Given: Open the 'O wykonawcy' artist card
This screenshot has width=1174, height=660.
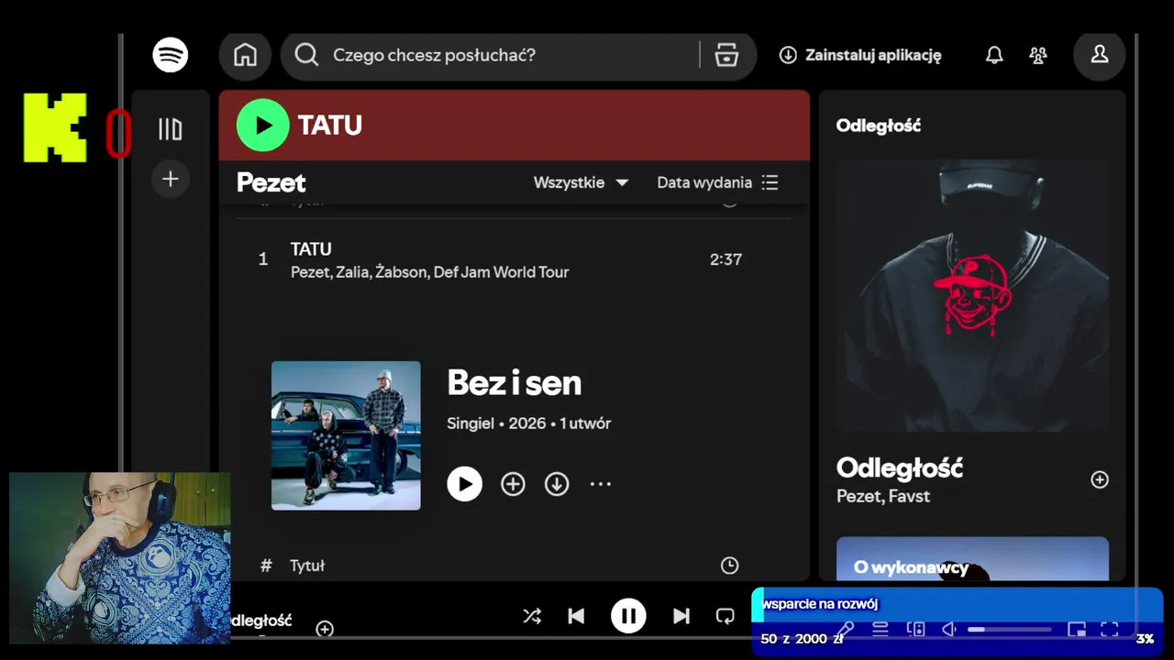Looking at the screenshot, I should 972,558.
